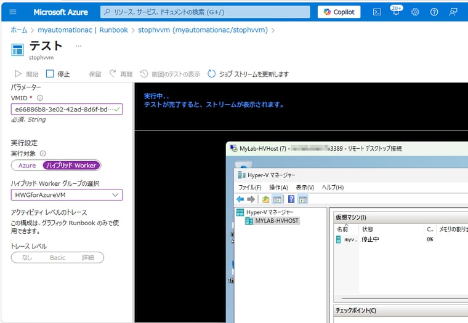Click the help book icon in Hyper-V toolbar
The width and height of the screenshot is (468, 323).
[291, 199]
